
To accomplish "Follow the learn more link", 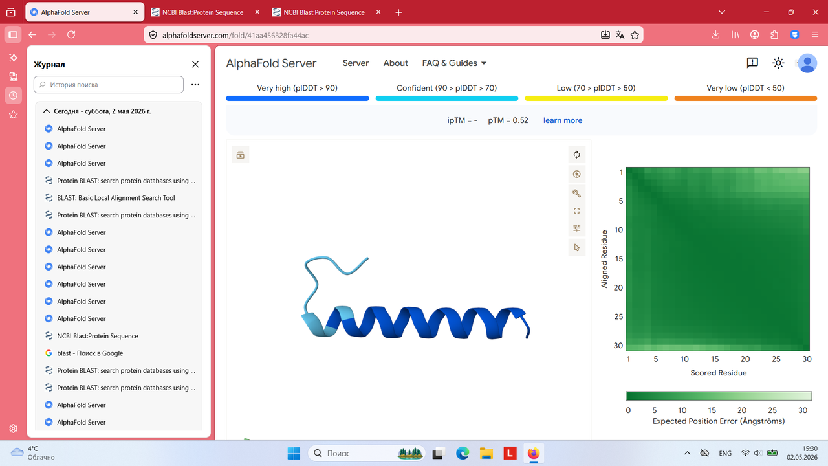I will click(563, 120).
